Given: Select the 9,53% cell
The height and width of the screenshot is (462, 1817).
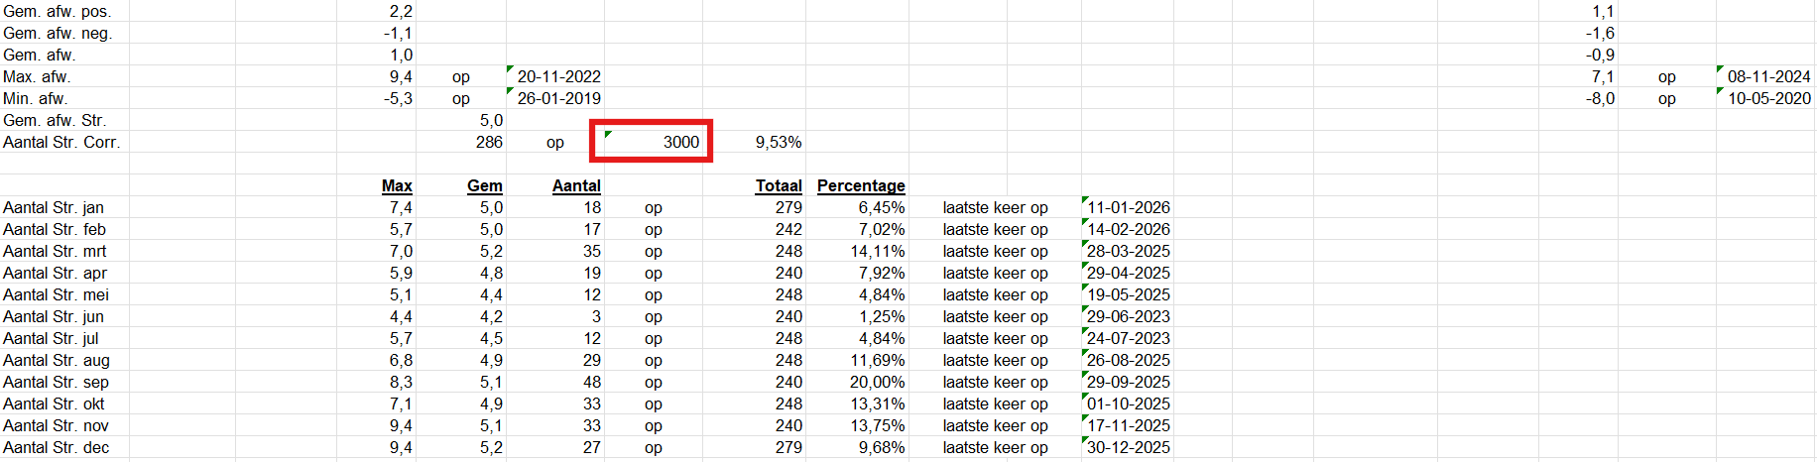Looking at the screenshot, I should click(778, 142).
